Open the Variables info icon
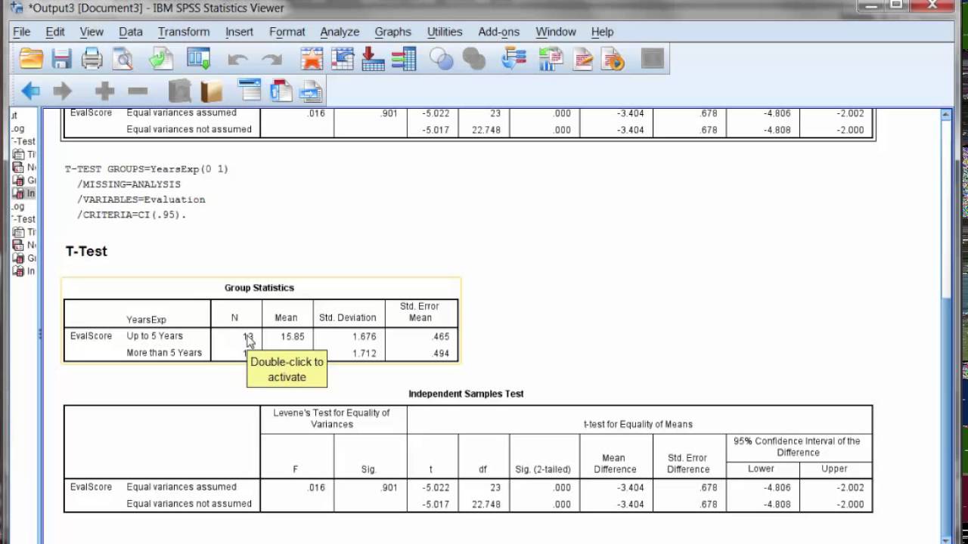 [x=404, y=59]
